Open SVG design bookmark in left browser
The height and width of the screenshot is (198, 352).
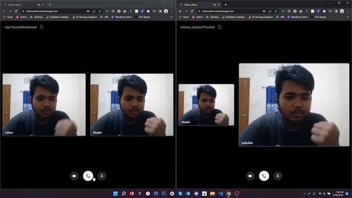pyautogui.click(x=142, y=17)
